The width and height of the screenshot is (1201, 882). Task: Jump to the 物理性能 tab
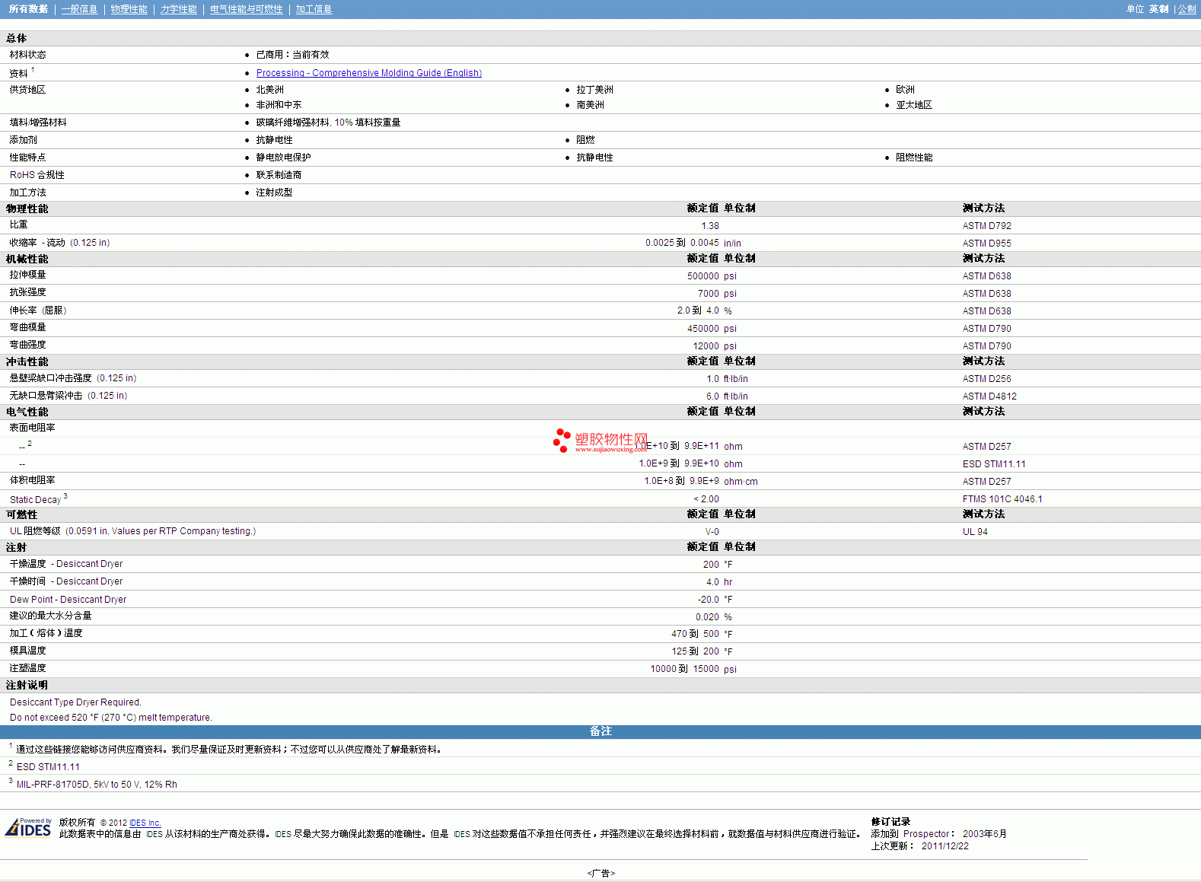tap(129, 9)
